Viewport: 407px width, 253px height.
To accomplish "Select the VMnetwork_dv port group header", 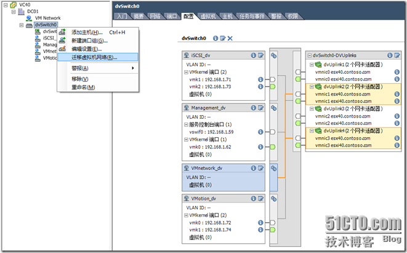I will point(224,168).
